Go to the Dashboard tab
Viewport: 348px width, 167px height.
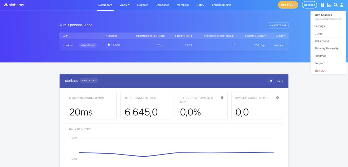[x=105, y=5]
